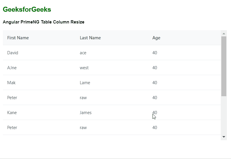Select the Age value in Kane's row

coord(155,113)
